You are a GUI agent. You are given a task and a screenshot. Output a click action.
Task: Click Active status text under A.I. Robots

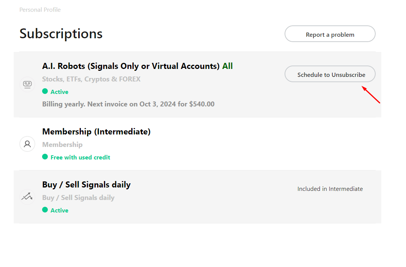coord(59,92)
